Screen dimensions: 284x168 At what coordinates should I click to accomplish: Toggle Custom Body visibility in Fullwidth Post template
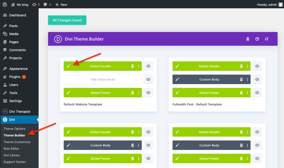257,79
